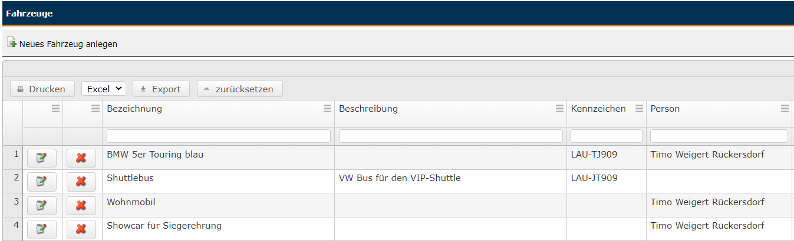This screenshot has width=794, height=241.
Task: Open the Bezeichnung column menu
Action: click(327, 109)
